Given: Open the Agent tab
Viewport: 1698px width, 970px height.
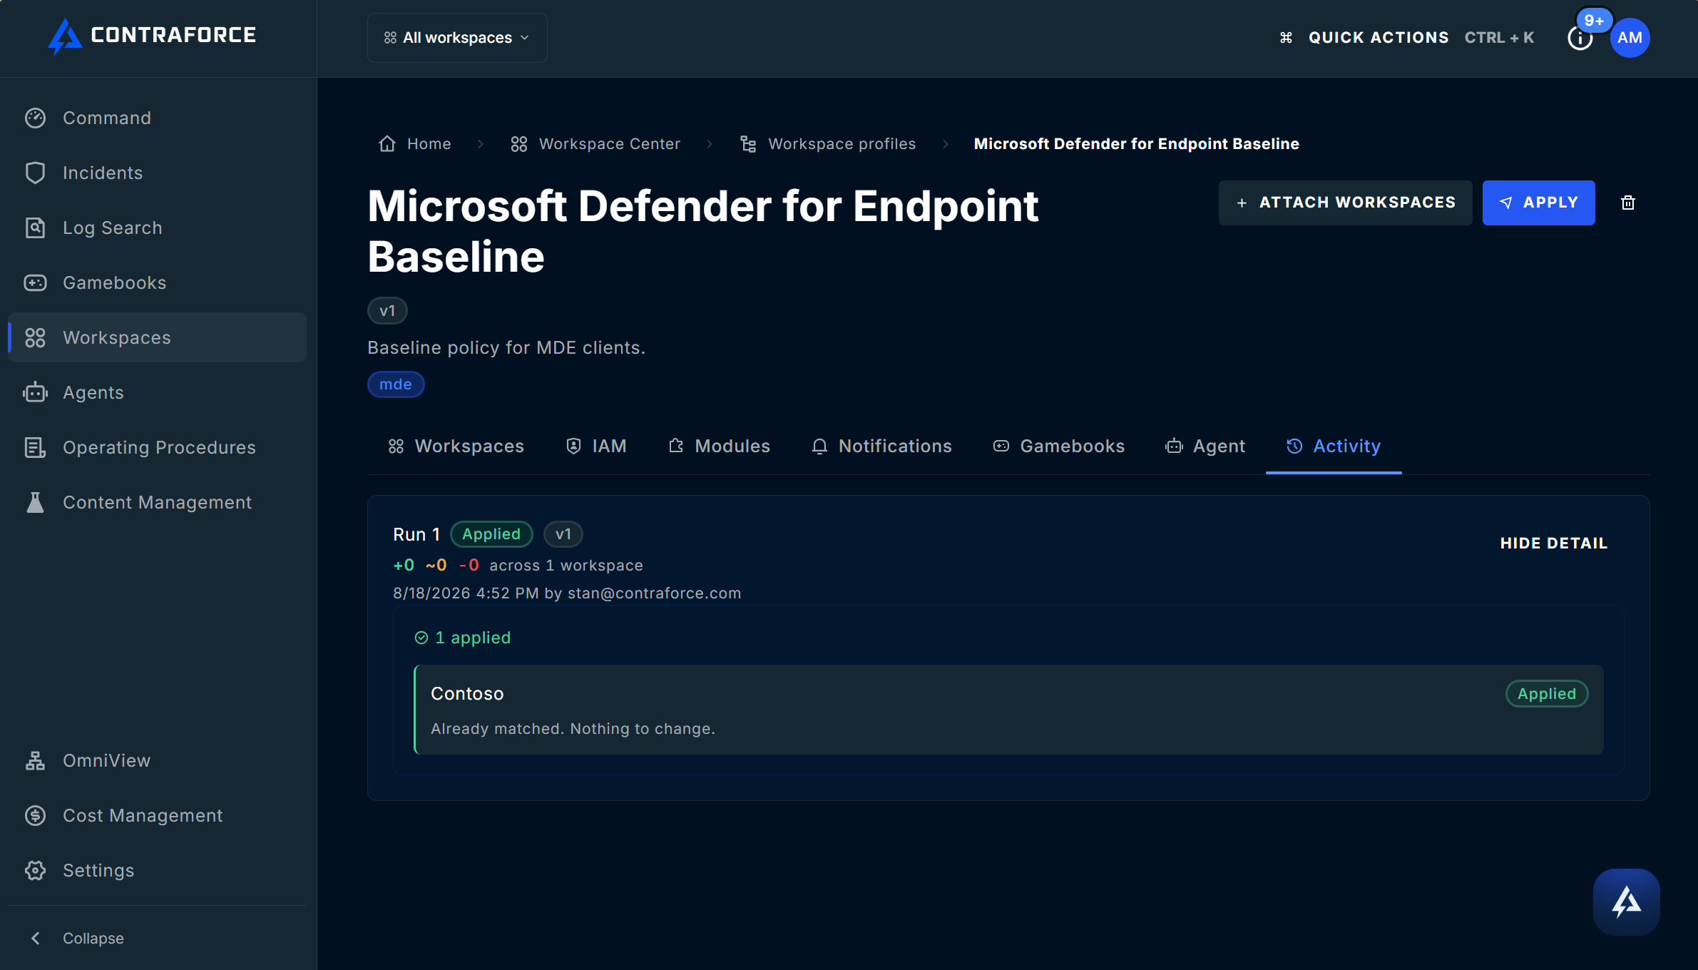Looking at the screenshot, I should (x=1205, y=446).
